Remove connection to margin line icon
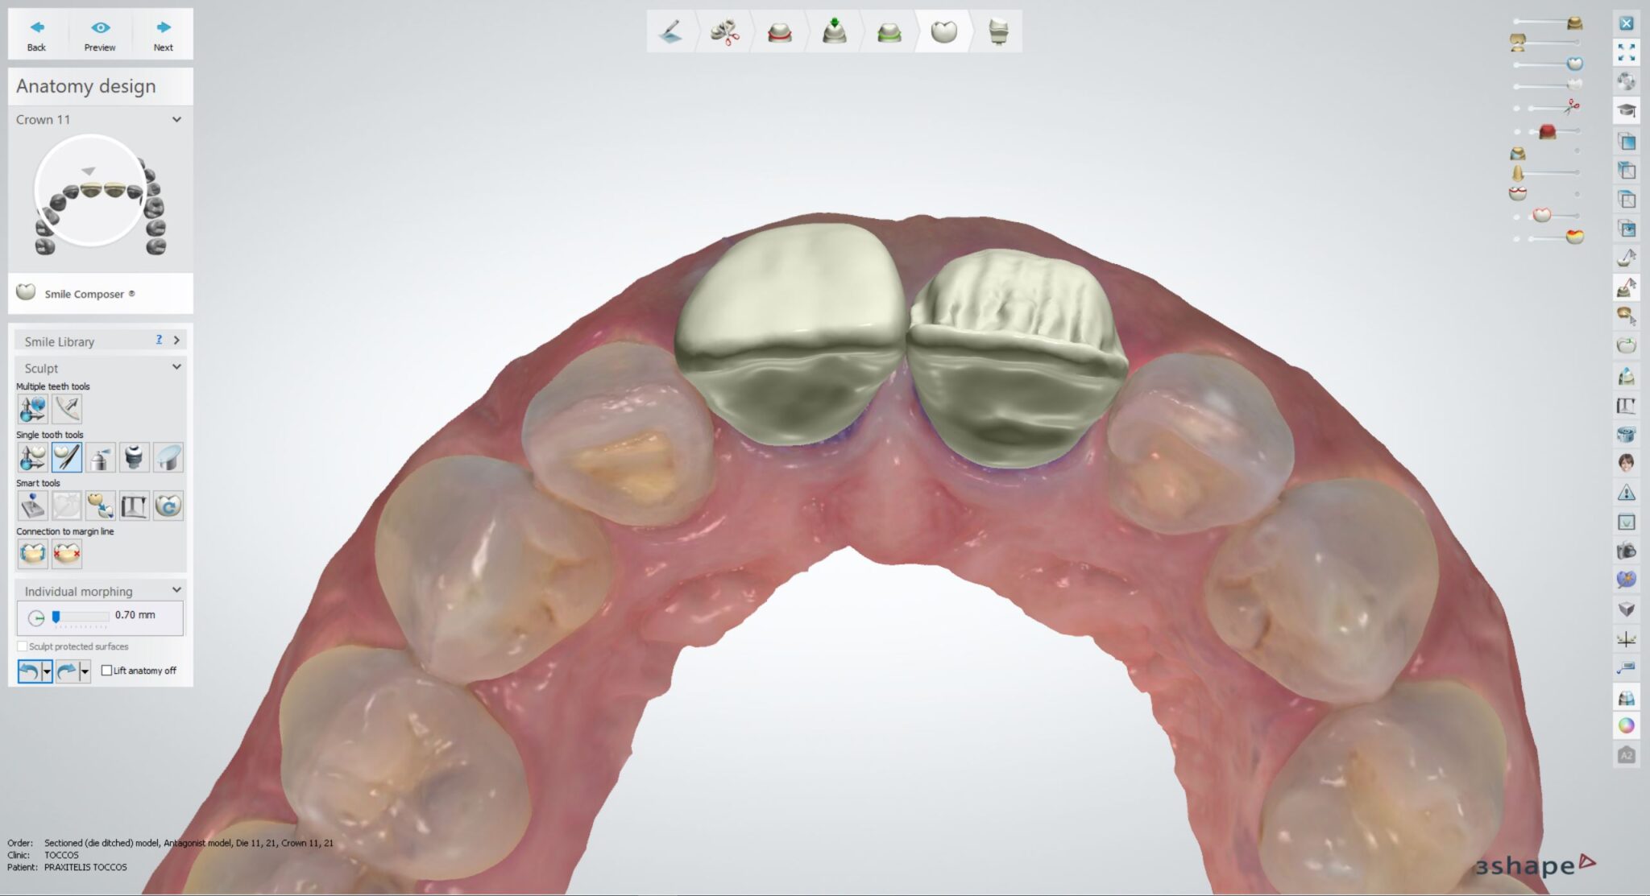 coord(67,554)
